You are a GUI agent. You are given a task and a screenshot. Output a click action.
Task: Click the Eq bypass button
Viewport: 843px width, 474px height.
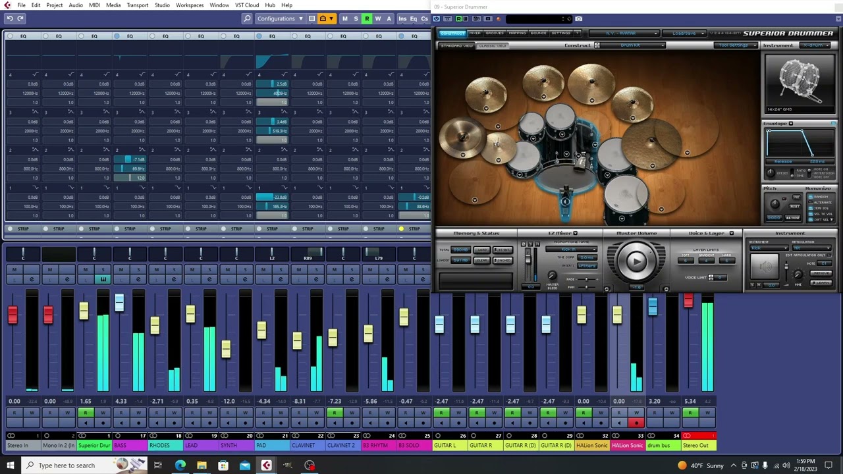point(414,18)
